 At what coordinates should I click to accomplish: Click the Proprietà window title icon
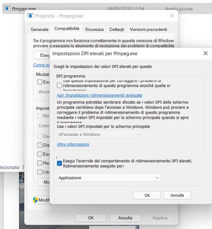coord(30,16)
